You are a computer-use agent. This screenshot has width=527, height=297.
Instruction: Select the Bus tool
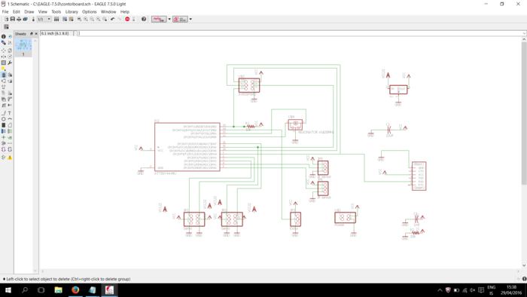3,131
